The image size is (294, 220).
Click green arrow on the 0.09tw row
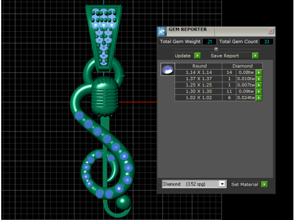259,91
